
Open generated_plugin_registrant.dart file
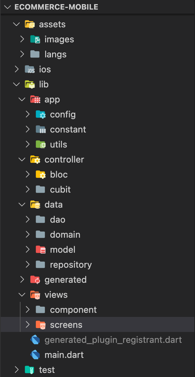[113, 340]
